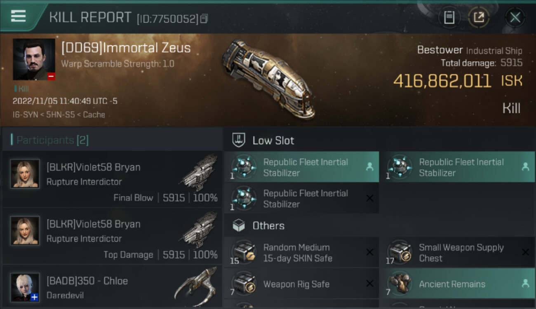
Task: Click the Others section cube icon
Action: pyautogui.click(x=239, y=225)
